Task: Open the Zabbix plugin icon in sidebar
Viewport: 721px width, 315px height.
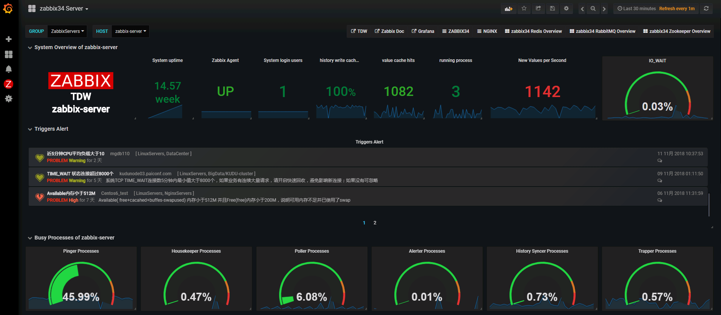Action: point(8,84)
